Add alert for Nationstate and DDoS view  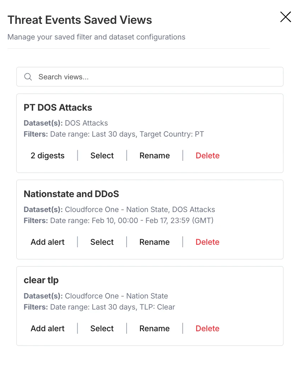[47, 242]
